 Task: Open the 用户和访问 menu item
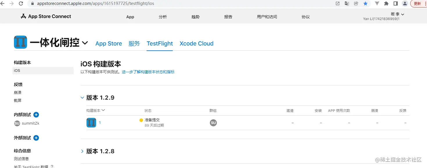click(x=266, y=17)
